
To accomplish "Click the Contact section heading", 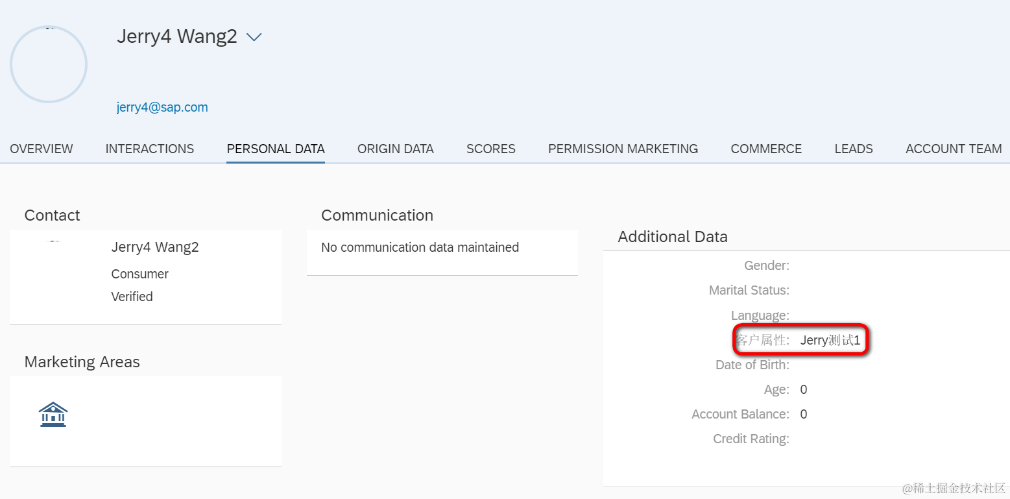I will [52, 215].
